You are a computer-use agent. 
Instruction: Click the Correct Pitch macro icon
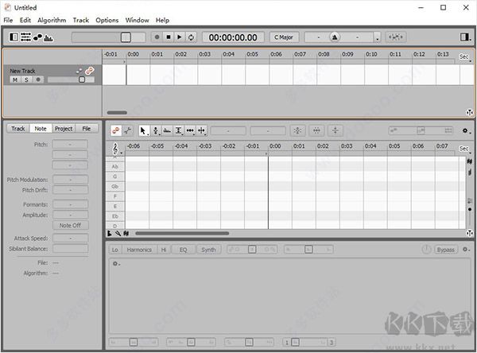[298, 130]
